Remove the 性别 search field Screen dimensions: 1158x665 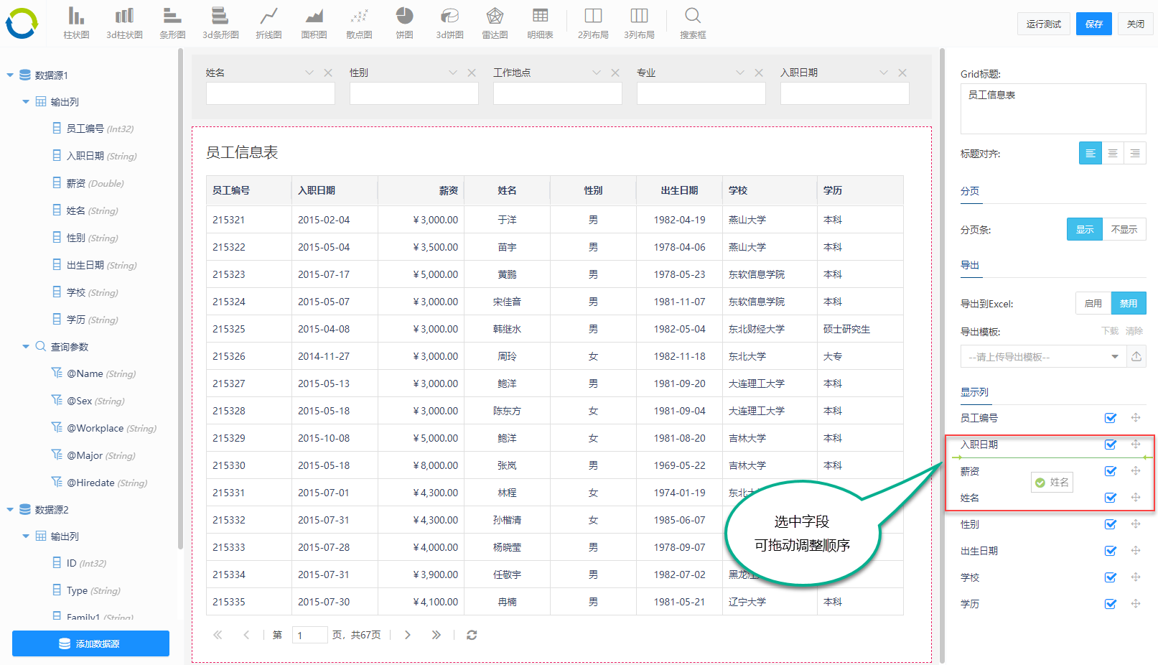(472, 73)
